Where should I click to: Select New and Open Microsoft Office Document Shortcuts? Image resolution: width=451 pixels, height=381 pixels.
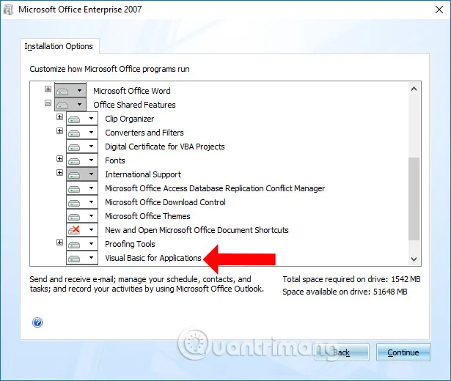pyautogui.click(x=197, y=230)
